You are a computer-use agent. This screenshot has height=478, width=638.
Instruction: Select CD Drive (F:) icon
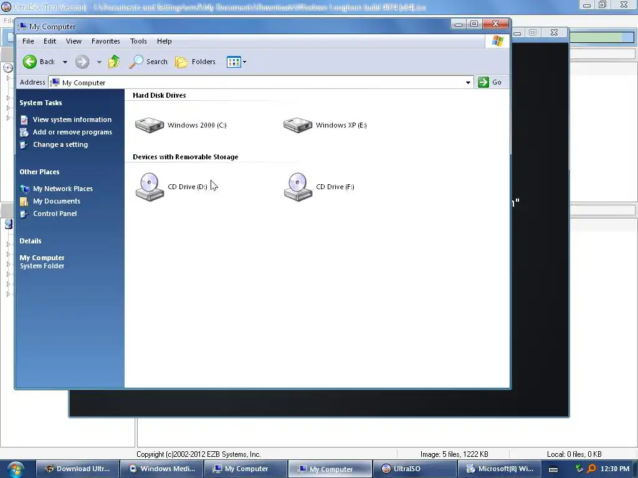298,187
